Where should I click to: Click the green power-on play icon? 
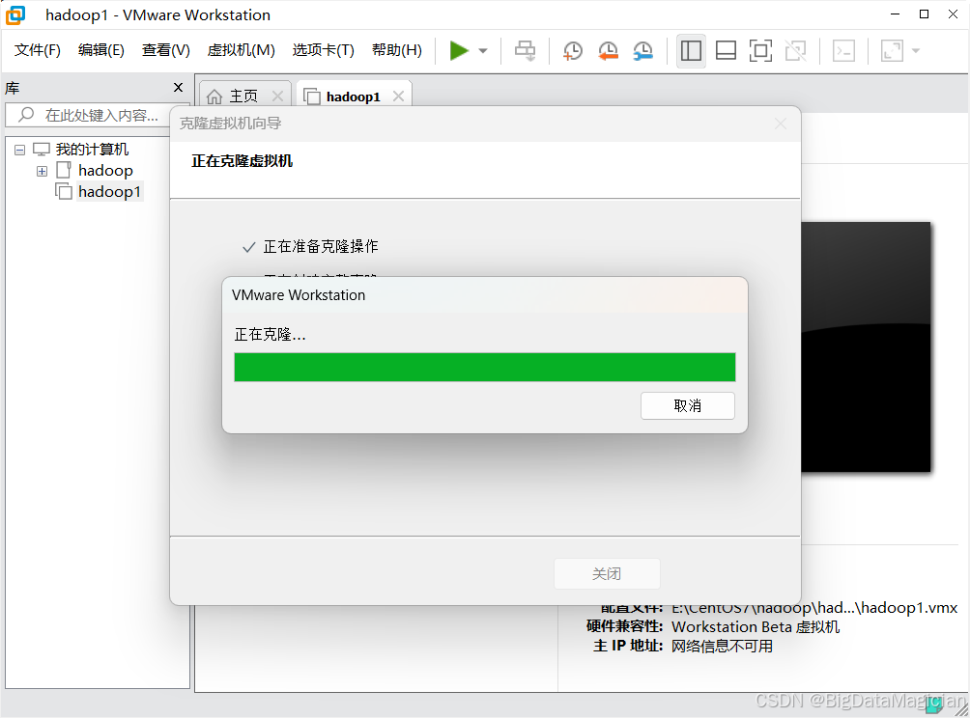[x=458, y=51]
